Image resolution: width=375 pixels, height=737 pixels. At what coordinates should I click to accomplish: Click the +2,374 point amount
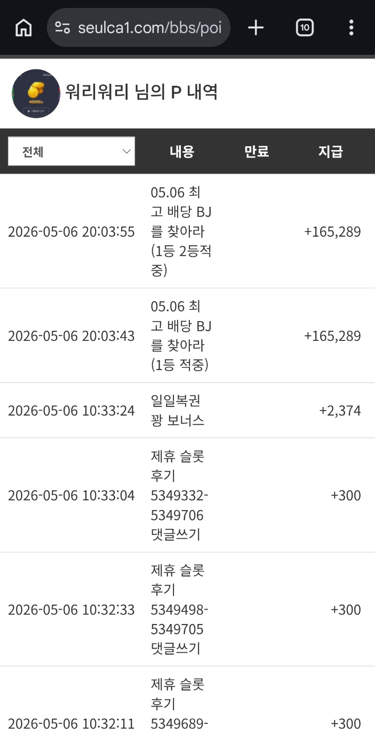pyautogui.click(x=340, y=411)
